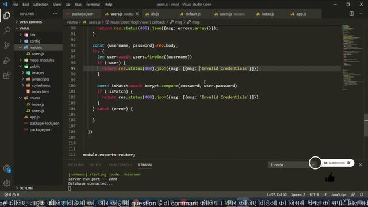Switch to the Problems panel tab
Viewport: 368px width, 207px height.
point(76,165)
